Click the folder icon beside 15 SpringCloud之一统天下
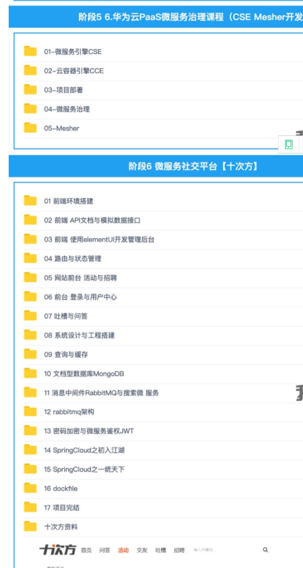This screenshot has height=568, width=303. 30,469
